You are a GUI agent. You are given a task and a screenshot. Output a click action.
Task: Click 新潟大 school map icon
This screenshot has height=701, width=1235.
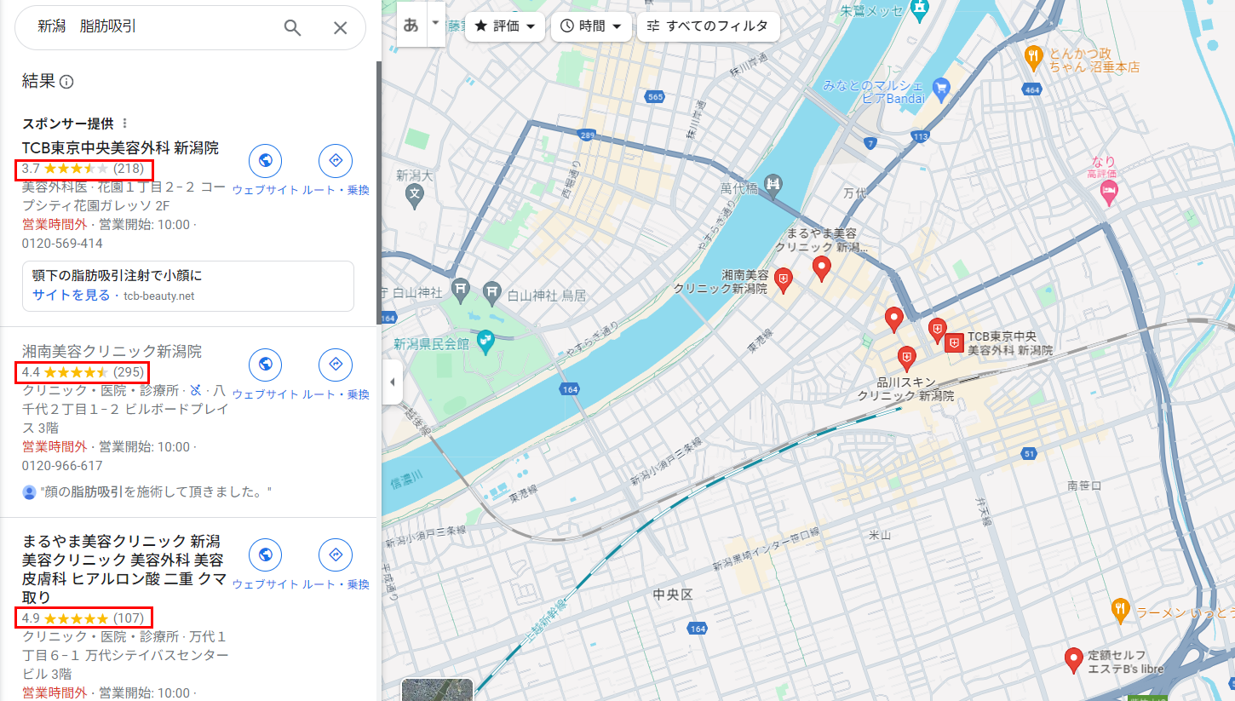415,195
